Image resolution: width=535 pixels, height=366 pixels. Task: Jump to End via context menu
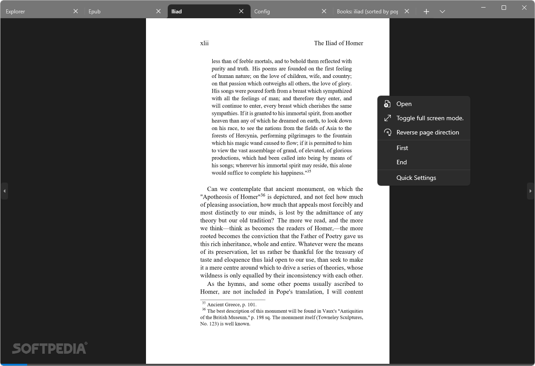pyautogui.click(x=424, y=162)
